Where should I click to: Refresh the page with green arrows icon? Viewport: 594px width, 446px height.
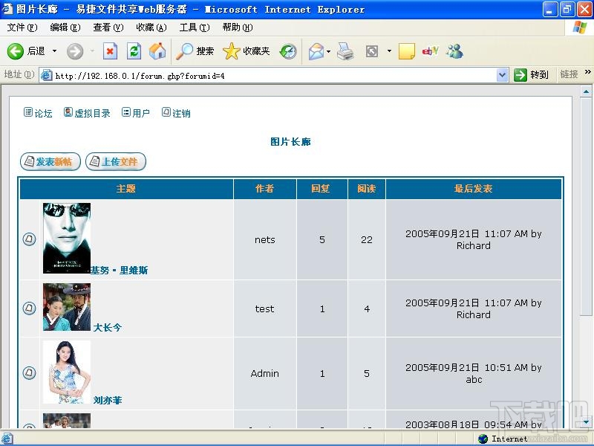134,51
